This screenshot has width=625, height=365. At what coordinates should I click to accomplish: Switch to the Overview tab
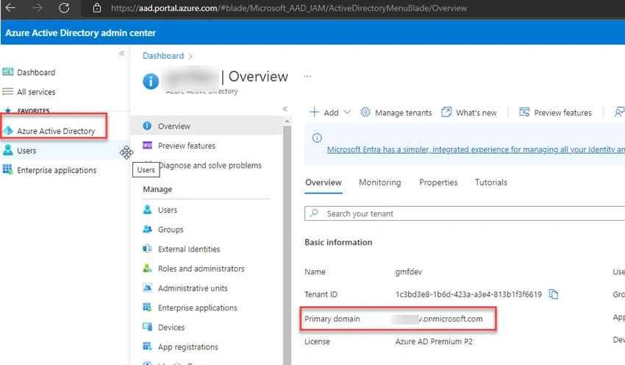pyautogui.click(x=324, y=182)
